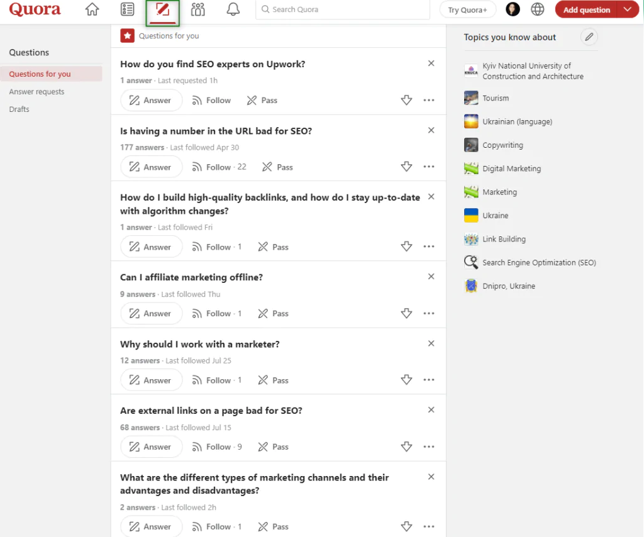The image size is (644, 537).
Task: Answer the Upwork SEO experts question
Action: coord(151,101)
